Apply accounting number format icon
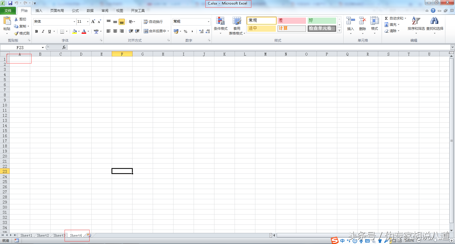This screenshot has height=244, width=455. click(x=176, y=31)
